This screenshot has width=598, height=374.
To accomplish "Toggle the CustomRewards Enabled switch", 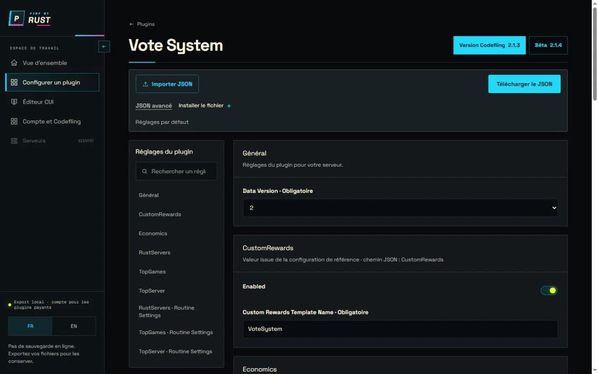I will (x=549, y=290).
